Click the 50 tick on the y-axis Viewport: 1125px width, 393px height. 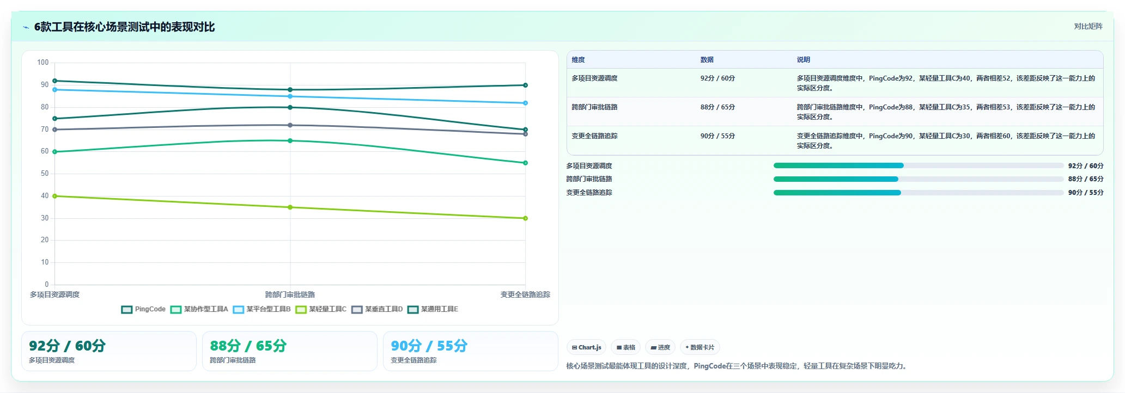(x=45, y=174)
